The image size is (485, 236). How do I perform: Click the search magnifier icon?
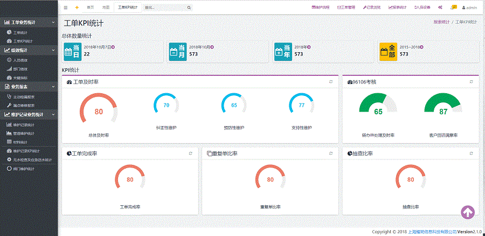point(189,8)
